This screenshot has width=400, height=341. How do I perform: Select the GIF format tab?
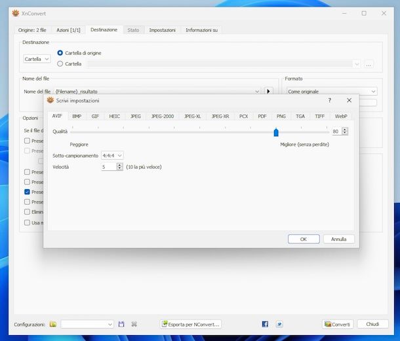click(95, 116)
